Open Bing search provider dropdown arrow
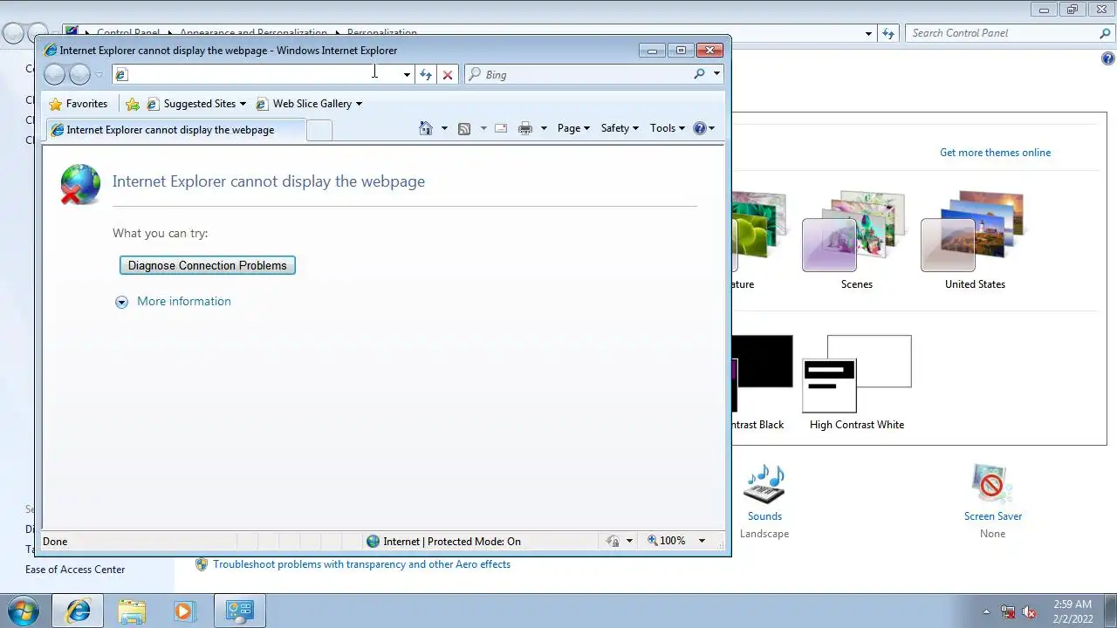The height and width of the screenshot is (628, 1117). coord(716,74)
